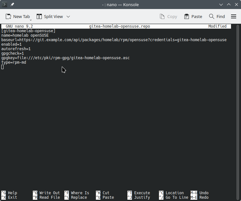
Task: Click the text cursor on the empty line
Action: tap(2, 67)
